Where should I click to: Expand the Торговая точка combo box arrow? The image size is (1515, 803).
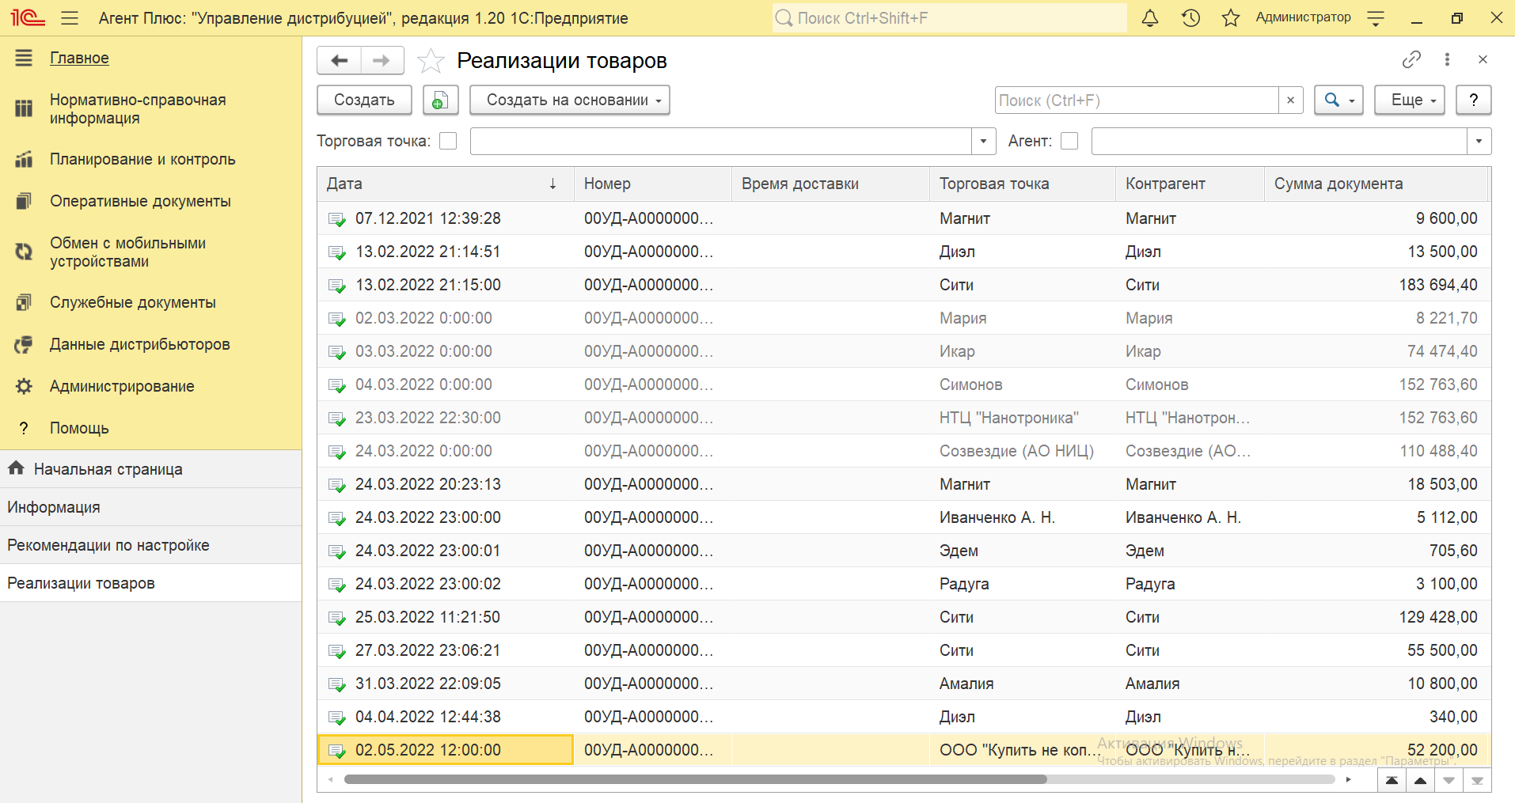[x=983, y=142]
